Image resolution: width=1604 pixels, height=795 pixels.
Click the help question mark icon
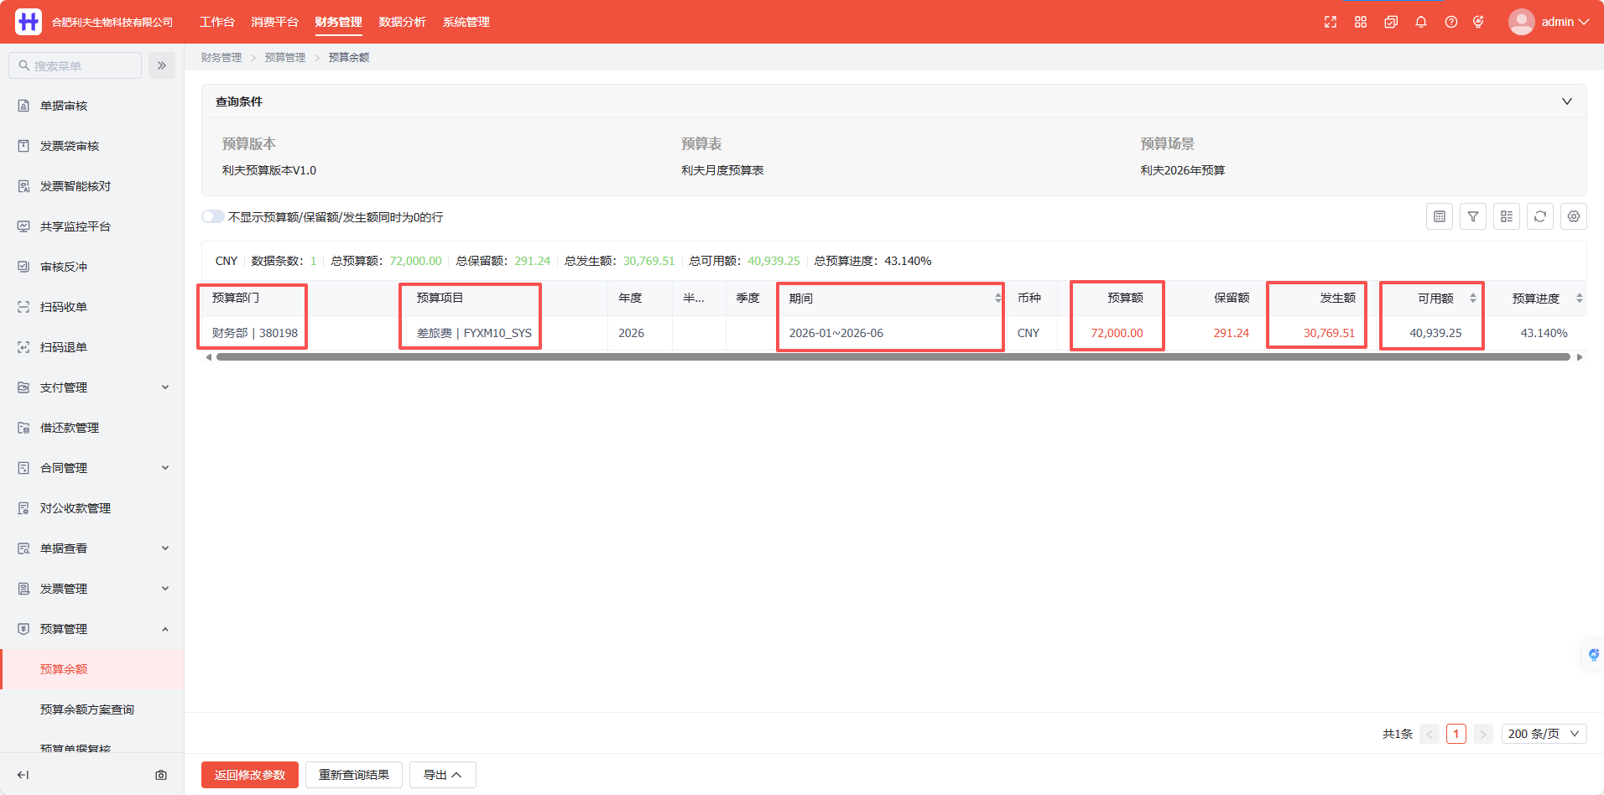pyautogui.click(x=1451, y=22)
